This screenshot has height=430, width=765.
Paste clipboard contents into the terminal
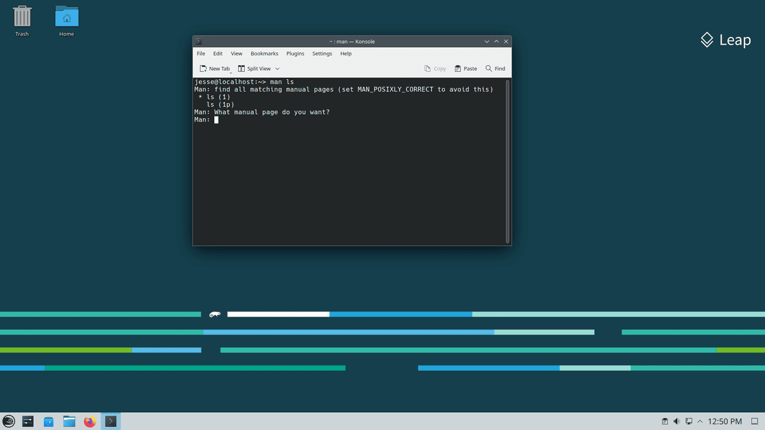(x=465, y=68)
